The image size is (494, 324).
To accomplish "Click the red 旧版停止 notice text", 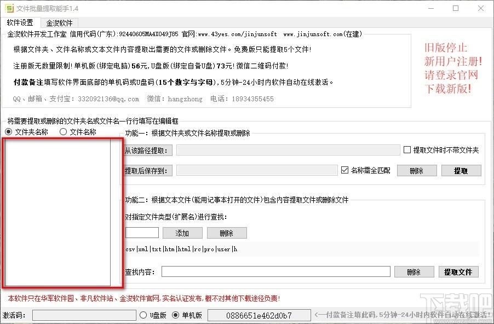I will (x=453, y=68).
